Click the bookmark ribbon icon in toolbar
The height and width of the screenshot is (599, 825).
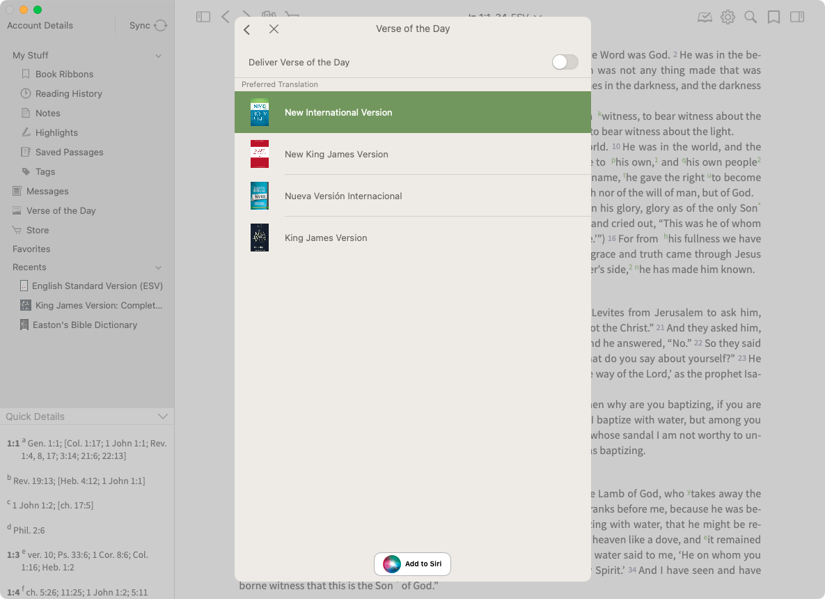(x=773, y=17)
